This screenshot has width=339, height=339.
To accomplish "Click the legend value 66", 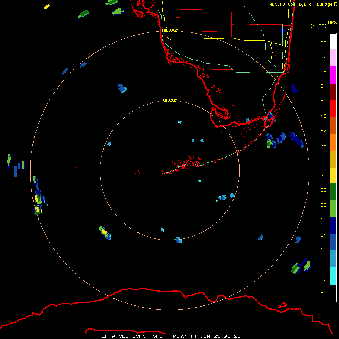I will point(324,42).
